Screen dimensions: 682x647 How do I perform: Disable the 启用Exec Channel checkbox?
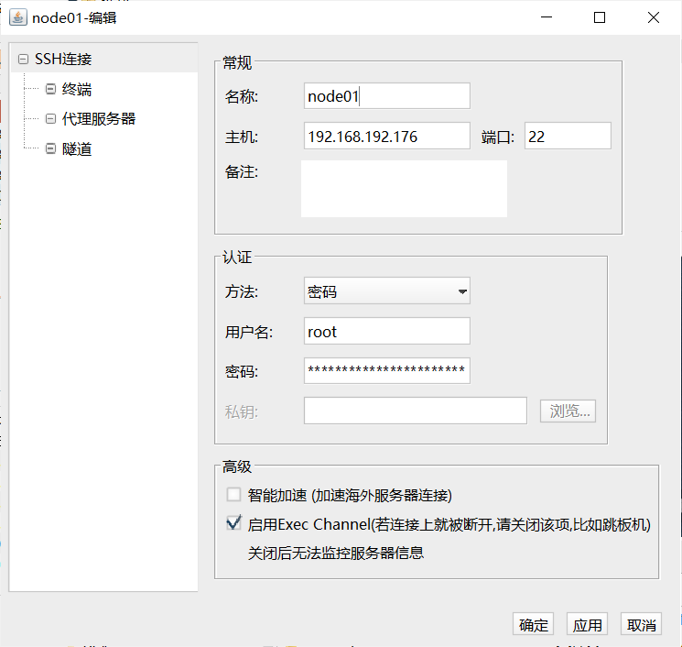pos(233,523)
